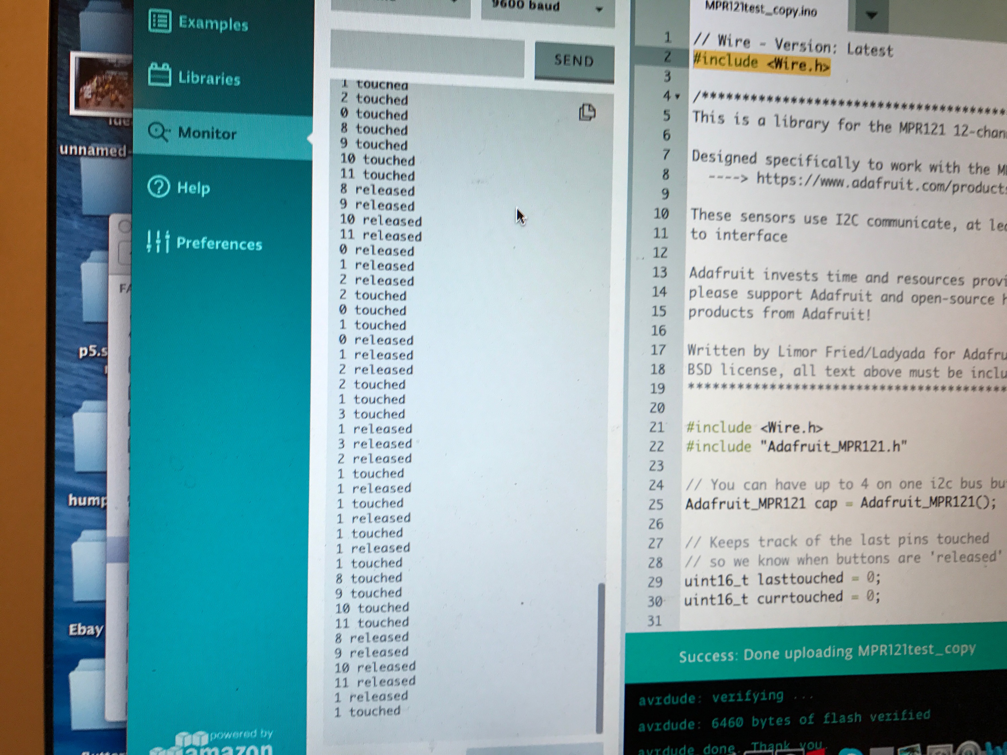Open the Libraries sidebar section
Image resolution: width=1007 pixels, height=755 pixels.
[x=209, y=78]
